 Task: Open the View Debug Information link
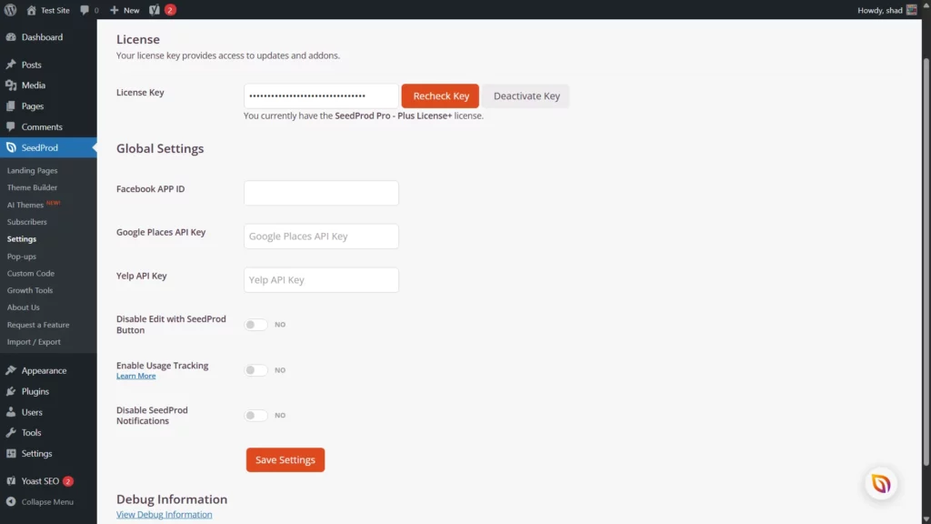click(164, 515)
